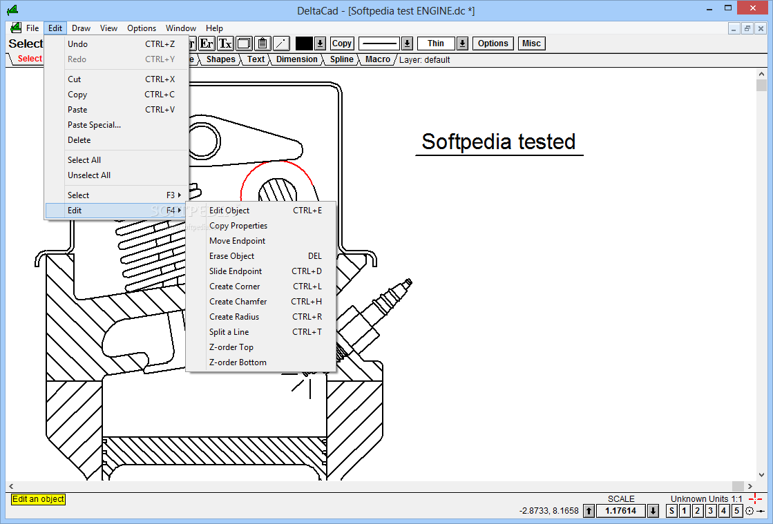Expand the Select F3 submenu

click(116, 195)
